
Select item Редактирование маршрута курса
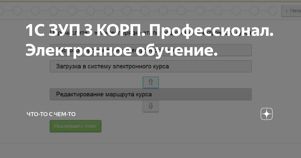coord(150,94)
